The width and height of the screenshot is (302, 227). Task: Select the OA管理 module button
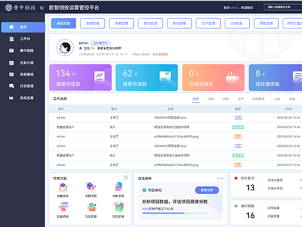click(237, 23)
